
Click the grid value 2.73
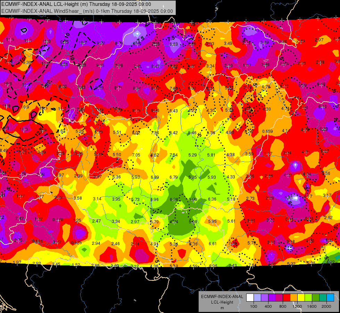pyautogui.click(x=250, y=199)
